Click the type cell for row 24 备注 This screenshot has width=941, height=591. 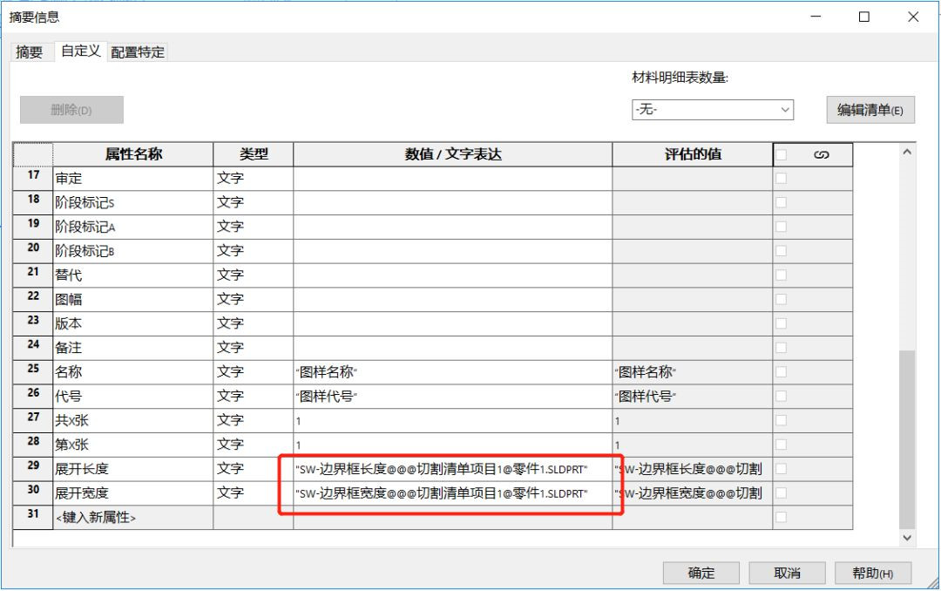point(253,348)
